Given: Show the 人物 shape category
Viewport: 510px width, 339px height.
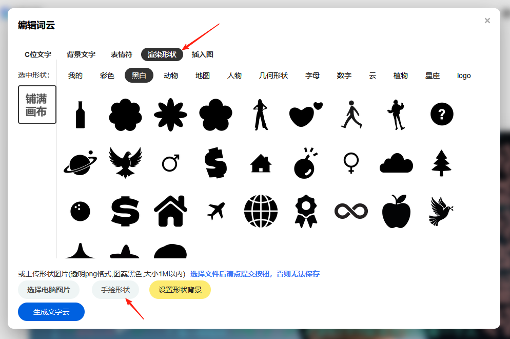Looking at the screenshot, I should (234, 76).
